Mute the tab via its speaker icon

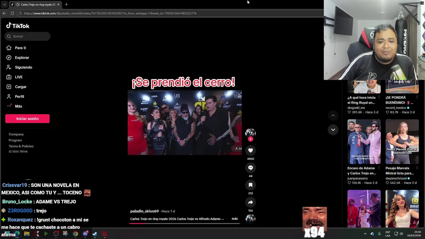[x=17, y=5]
